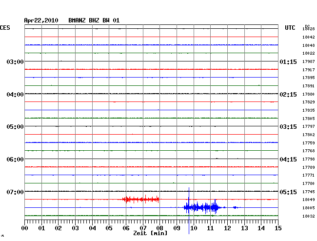Click the "01:15" UTC time label
Screen dimensions: 317x241
[x=288, y=61]
